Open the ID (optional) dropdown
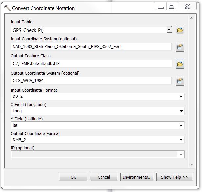Screen dimensions: 203x192 coord(181,154)
